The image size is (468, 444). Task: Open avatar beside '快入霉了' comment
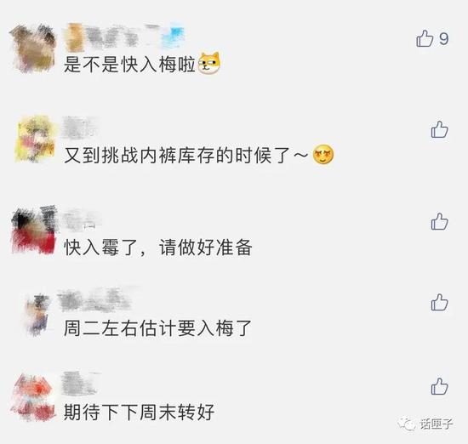tap(33, 230)
